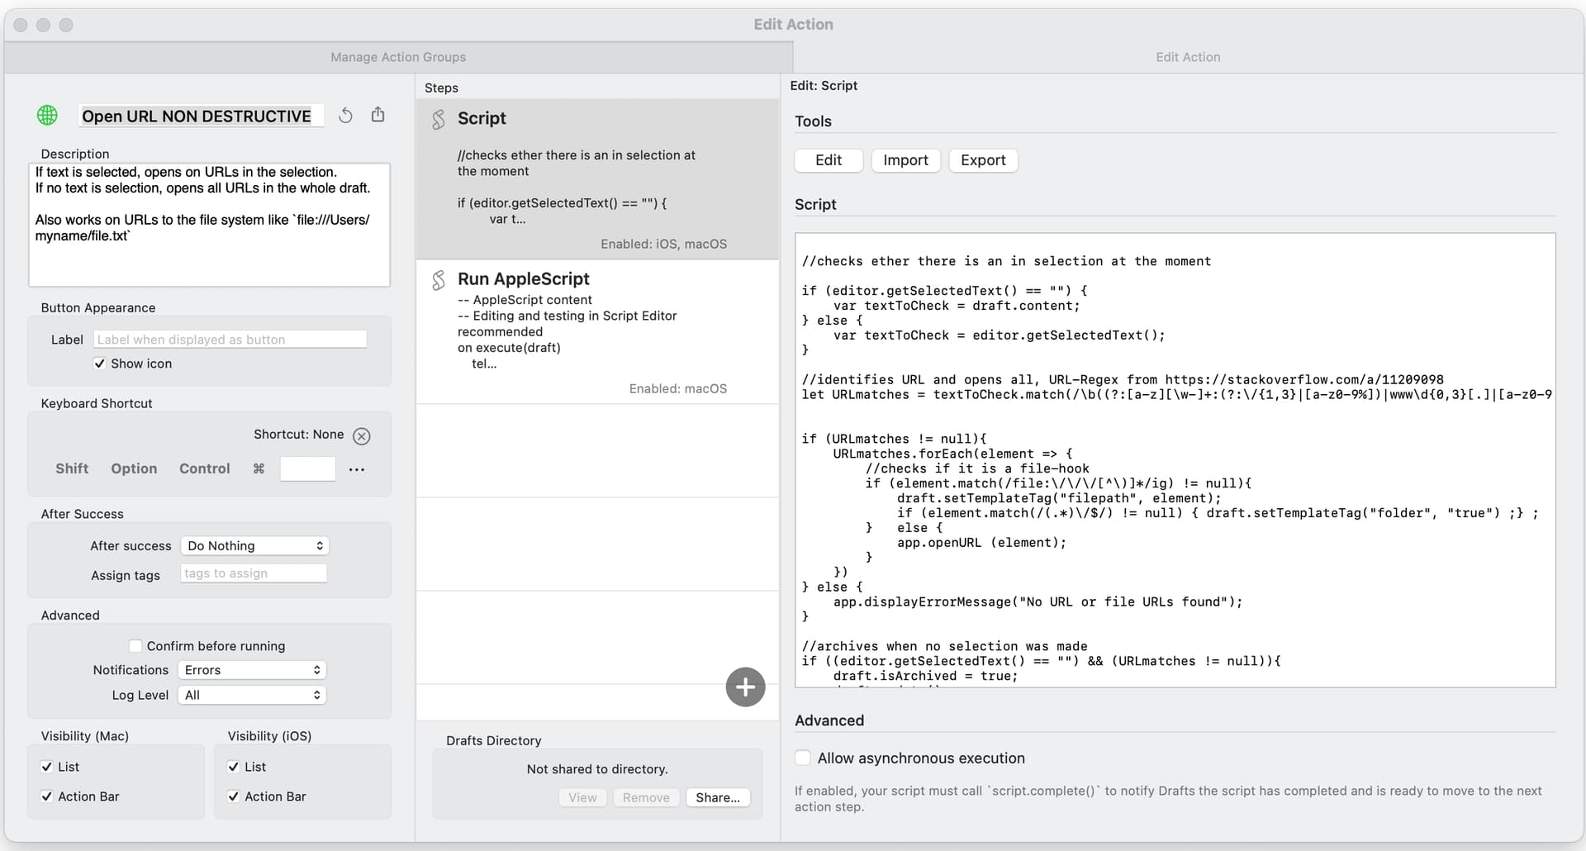The height and width of the screenshot is (851, 1586).
Task: Click the Share... directory button
Action: 718,797
